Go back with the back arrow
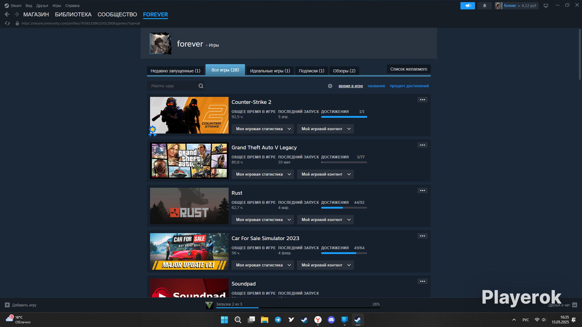This screenshot has width=582, height=327. (x=7, y=14)
